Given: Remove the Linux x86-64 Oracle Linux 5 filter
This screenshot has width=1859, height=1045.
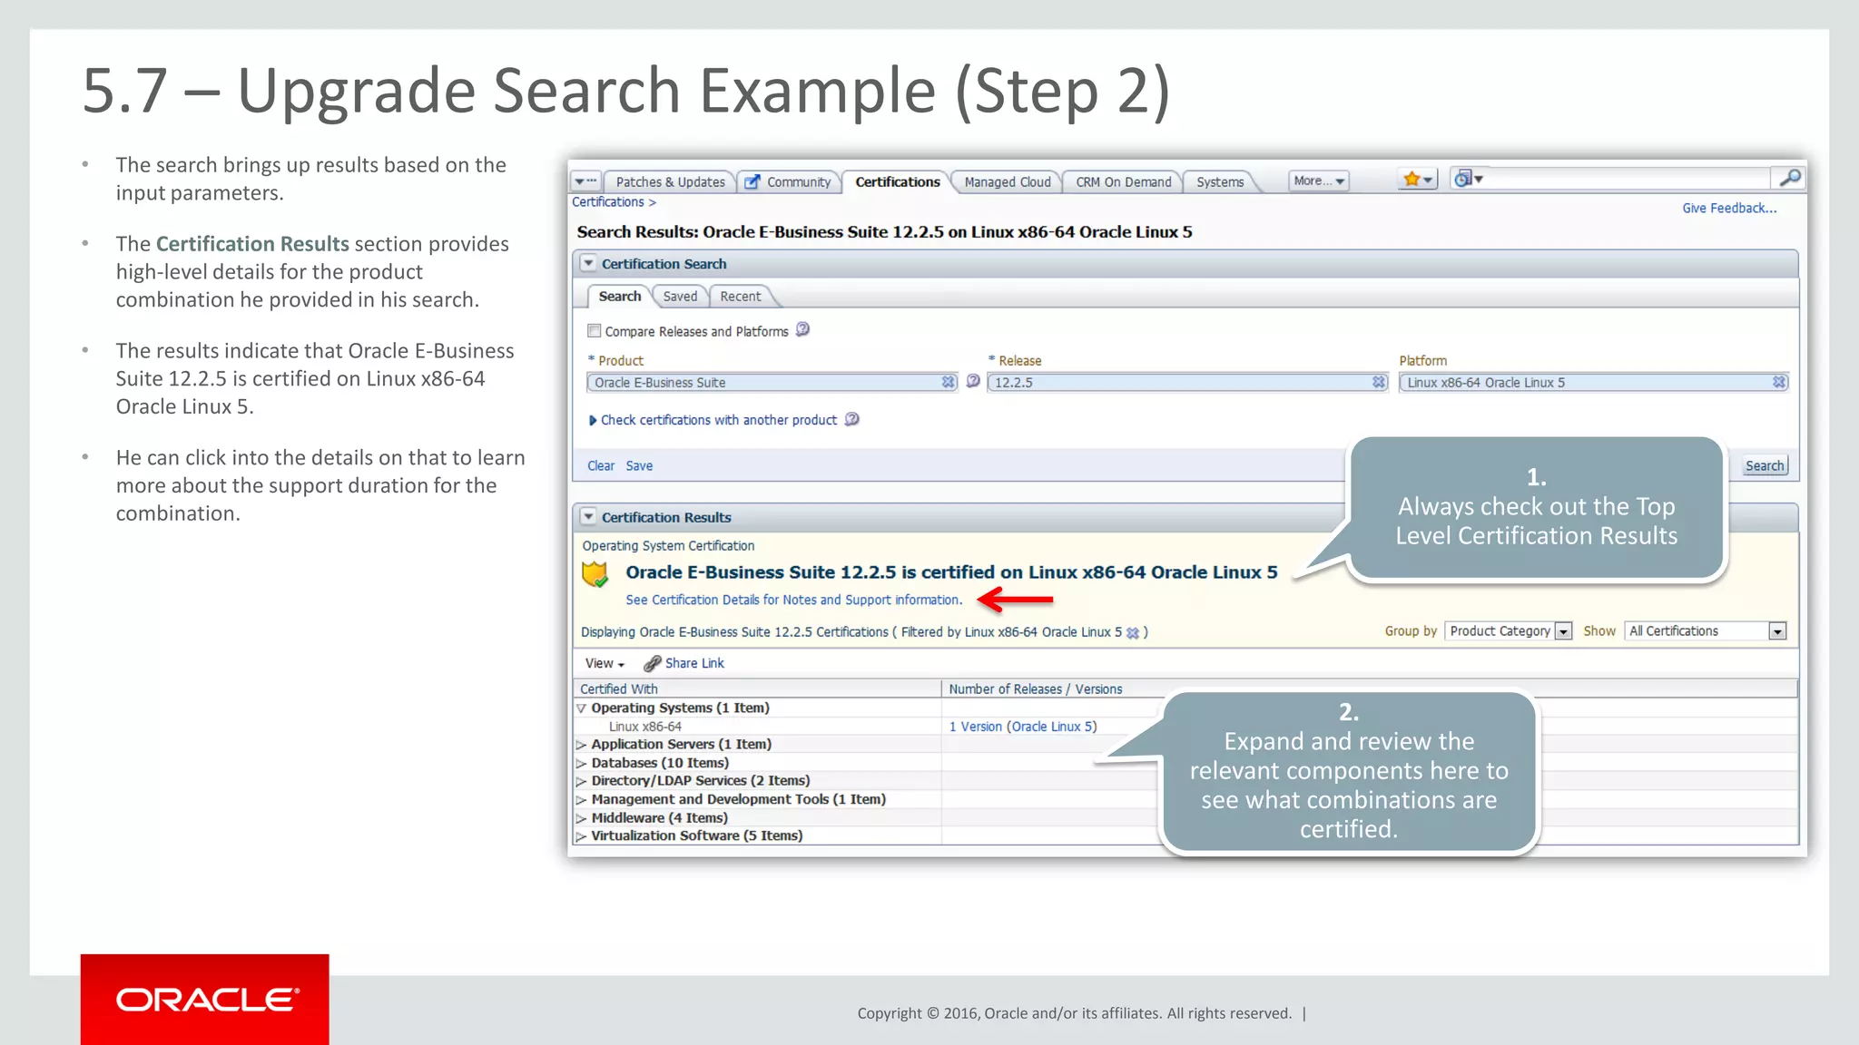Looking at the screenshot, I should point(1132,633).
